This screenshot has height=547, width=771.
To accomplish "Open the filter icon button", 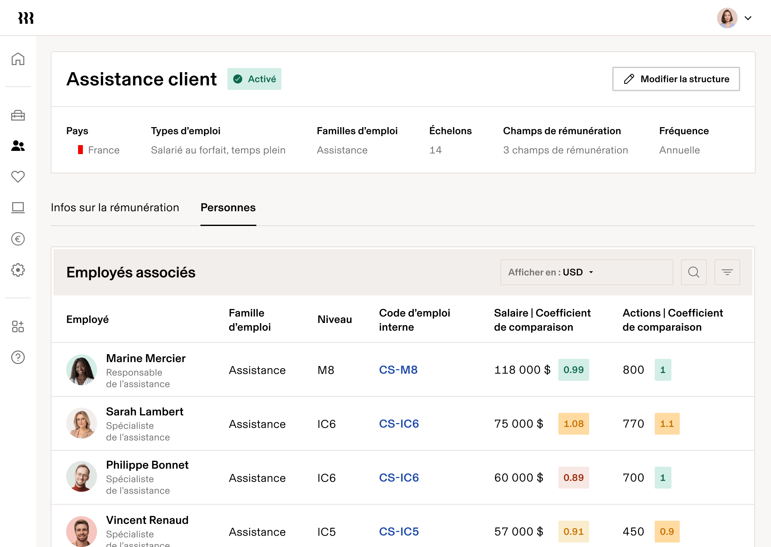I will tap(727, 272).
